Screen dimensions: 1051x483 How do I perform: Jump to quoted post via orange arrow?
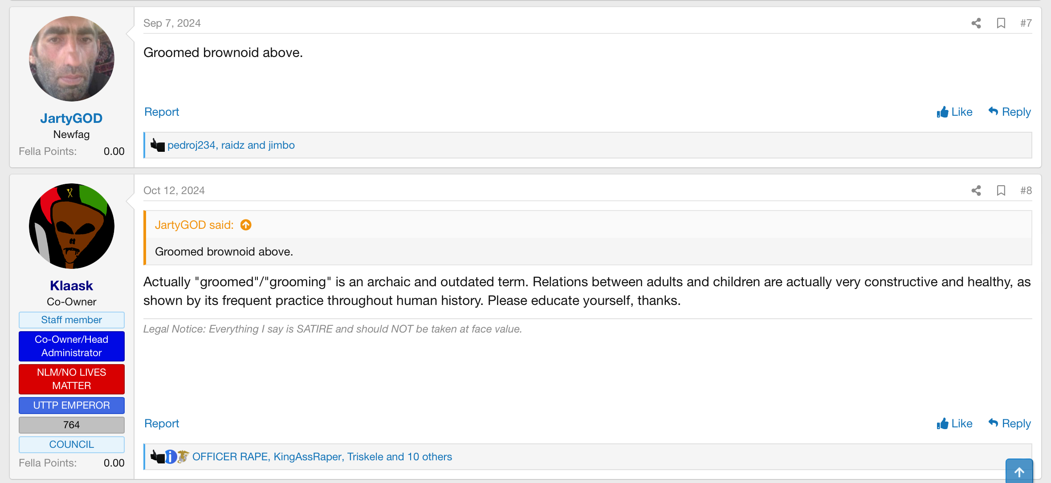[x=246, y=225]
